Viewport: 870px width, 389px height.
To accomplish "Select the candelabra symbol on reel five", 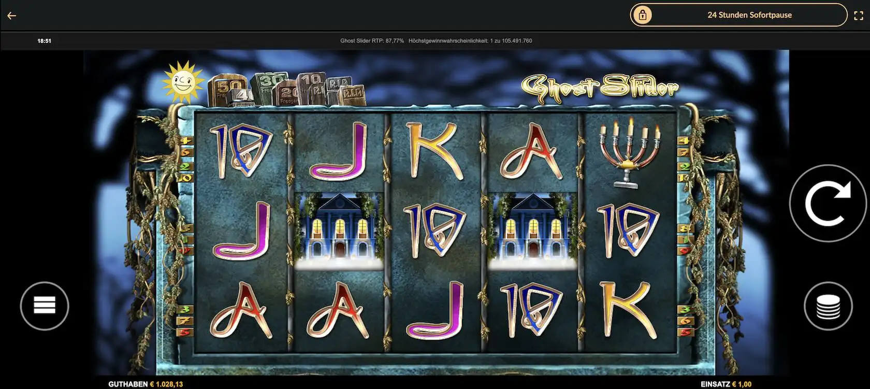I will [x=629, y=152].
